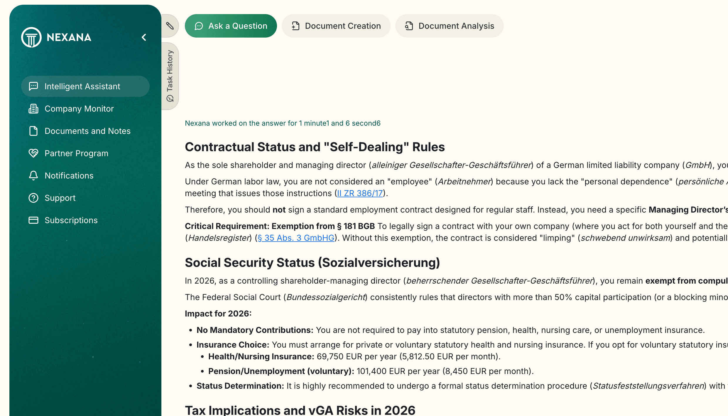The height and width of the screenshot is (416, 728).
Task: Open the II ZR 386/17 case link
Action: click(360, 193)
